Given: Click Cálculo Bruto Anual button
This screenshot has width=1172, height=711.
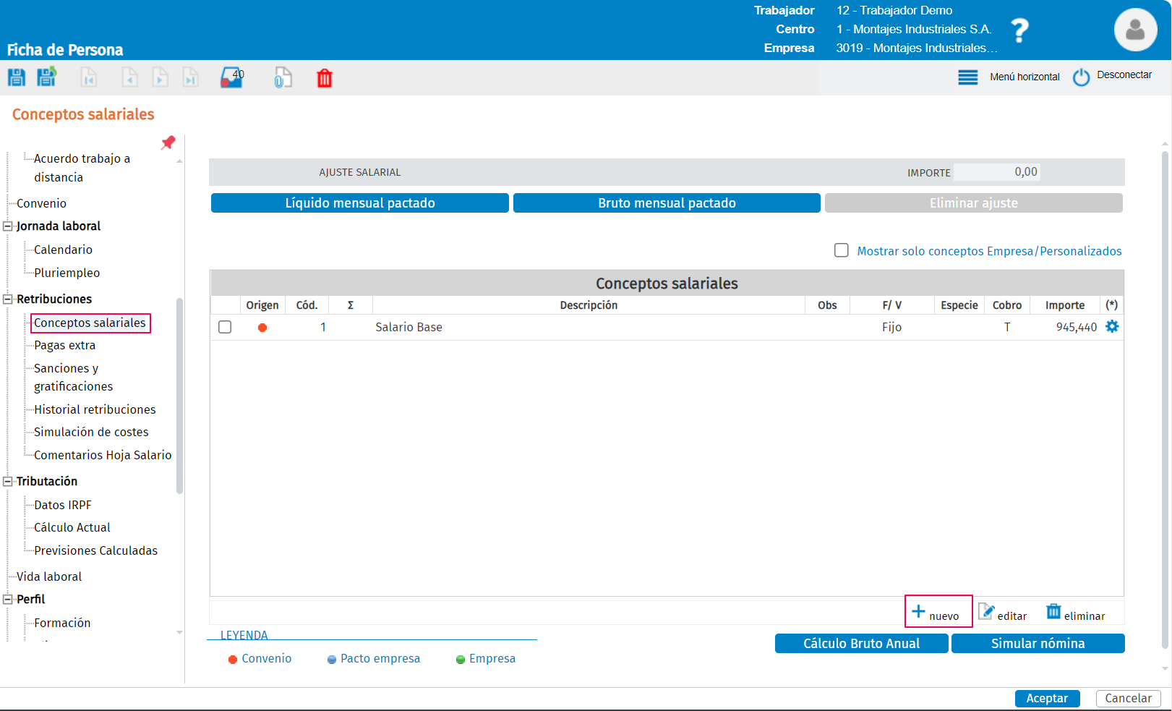Looking at the screenshot, I should coord(862,644).
